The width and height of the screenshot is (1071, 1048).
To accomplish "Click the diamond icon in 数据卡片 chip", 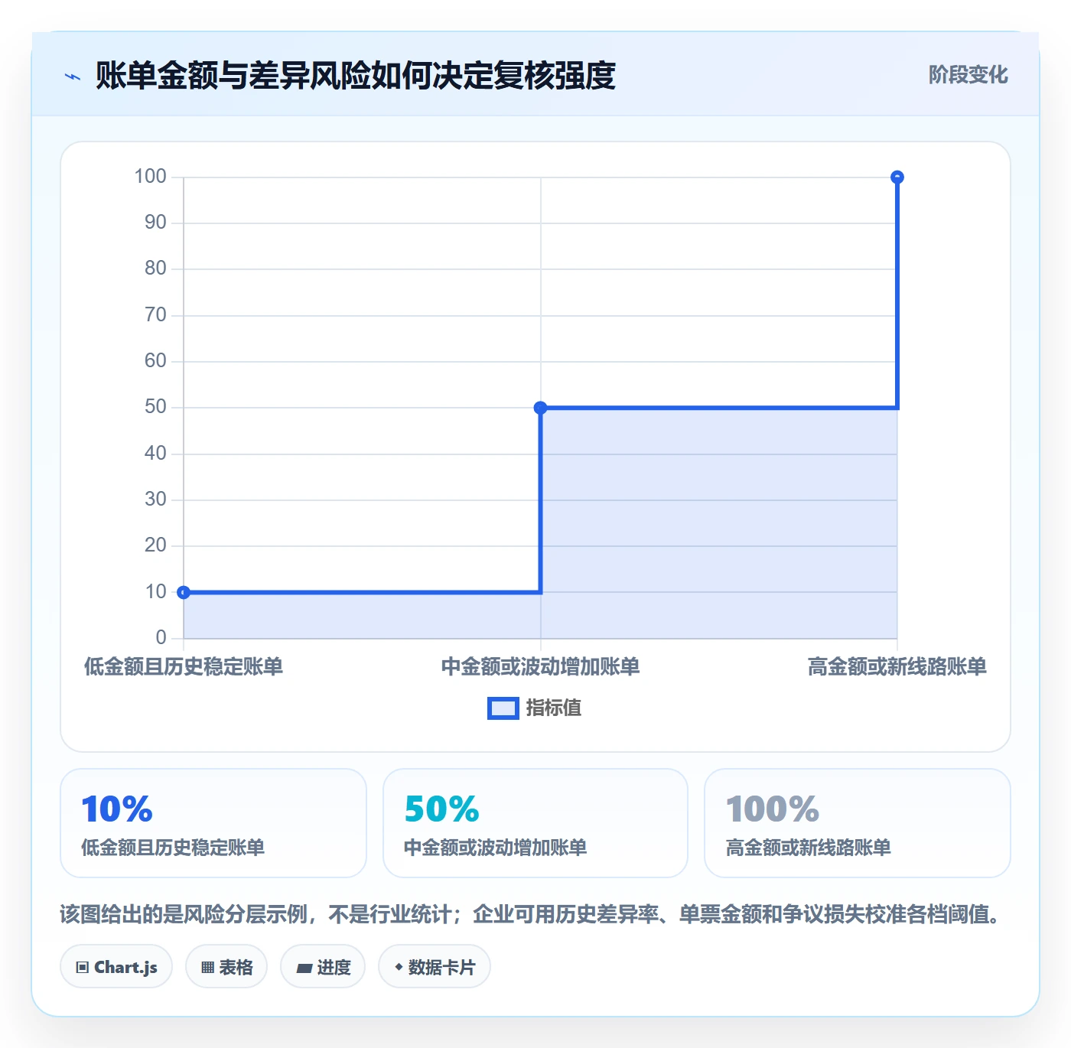I will tap(399, 967).
